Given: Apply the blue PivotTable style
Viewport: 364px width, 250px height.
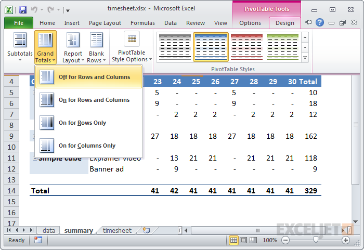Looking at the screenshot, I should (x=211, y=47).
